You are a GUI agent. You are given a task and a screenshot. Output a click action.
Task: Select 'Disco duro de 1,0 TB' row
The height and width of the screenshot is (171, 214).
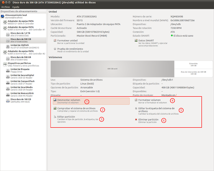click(x=23, y=34)
